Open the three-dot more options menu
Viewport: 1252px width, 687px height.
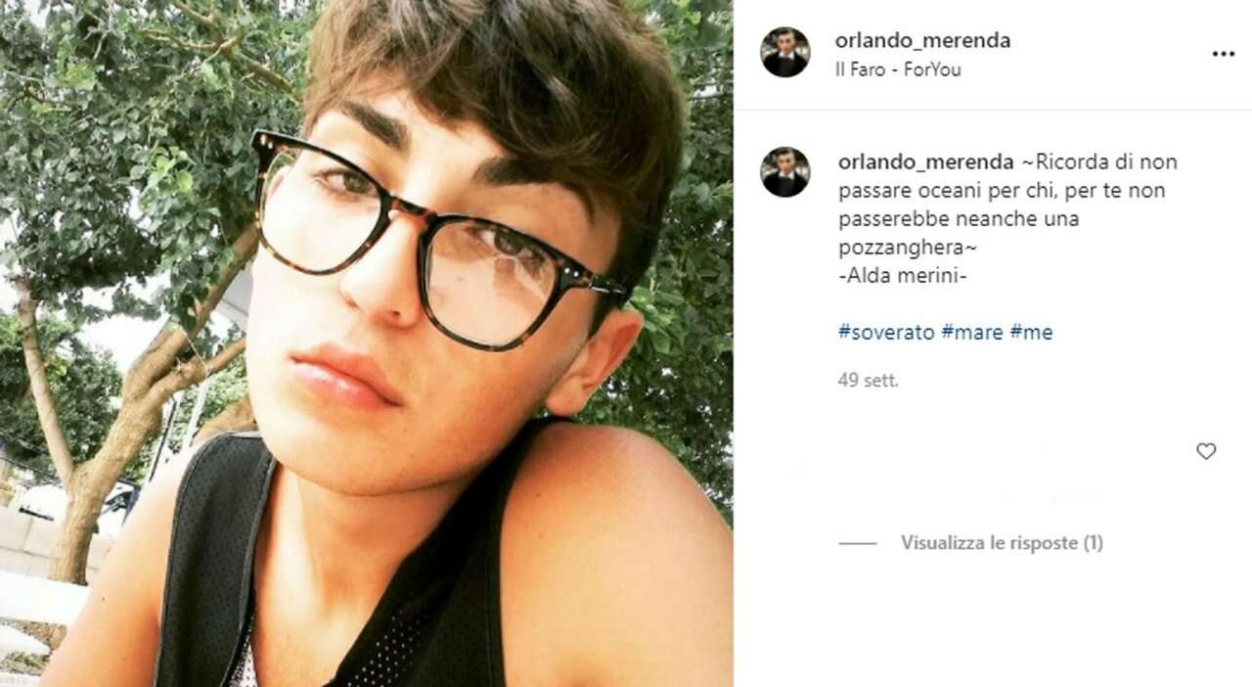coord(1224,54)
